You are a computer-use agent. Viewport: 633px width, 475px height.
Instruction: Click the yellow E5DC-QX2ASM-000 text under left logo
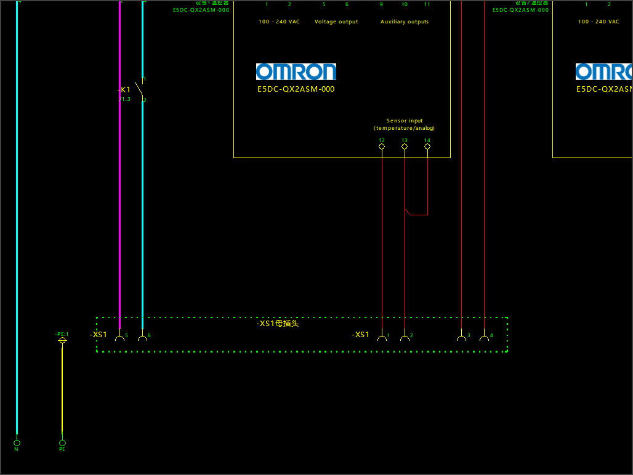[296, 89]
